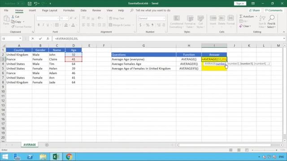Select the AVERAGE sheet tab
The image size is (287, 161).
point(30,144)
